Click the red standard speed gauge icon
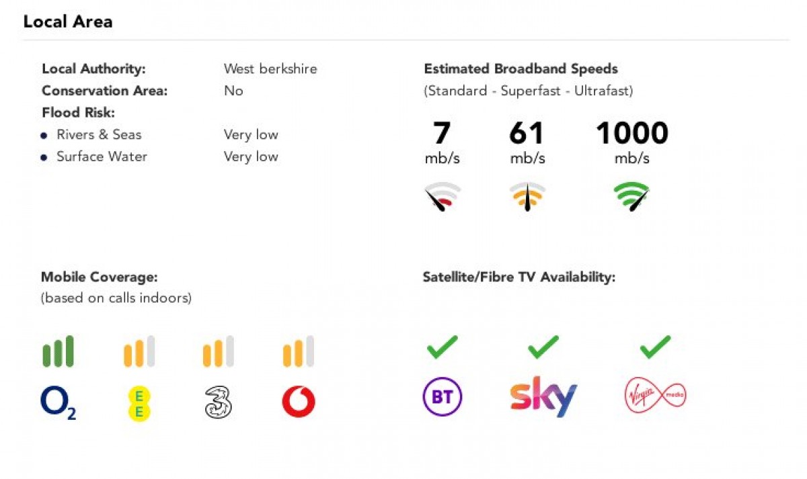The height and width of the screenshot is (479, 807). (442, 196)
